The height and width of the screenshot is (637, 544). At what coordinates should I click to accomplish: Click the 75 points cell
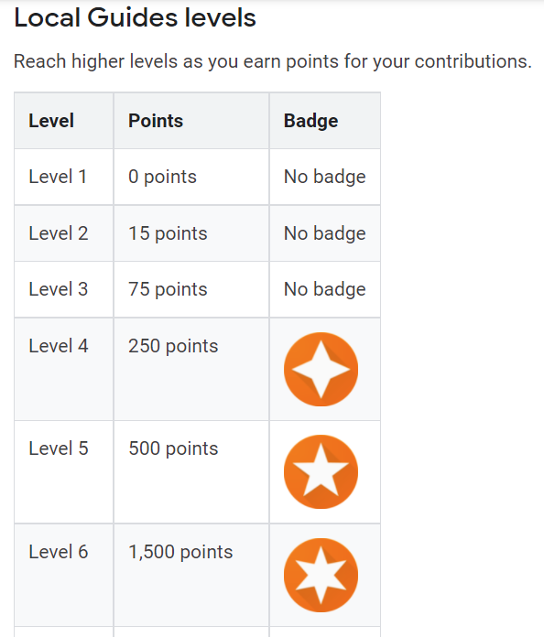click(x=191, y=289)
